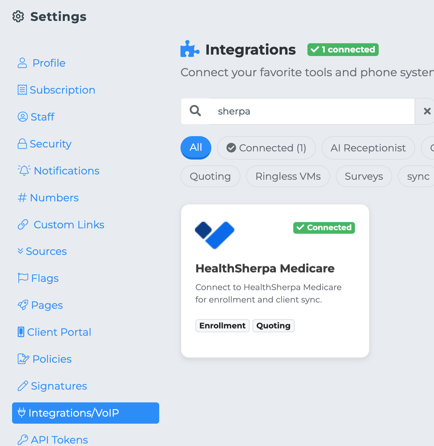Image resolution: width=434 pixels, height=446 pixels.
Task: Expand the Sources section
Action: (x=42, y=251)
